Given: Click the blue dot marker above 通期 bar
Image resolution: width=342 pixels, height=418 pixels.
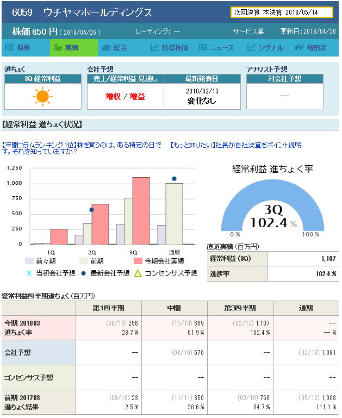Looking at the screenshot, I should 175,178.
